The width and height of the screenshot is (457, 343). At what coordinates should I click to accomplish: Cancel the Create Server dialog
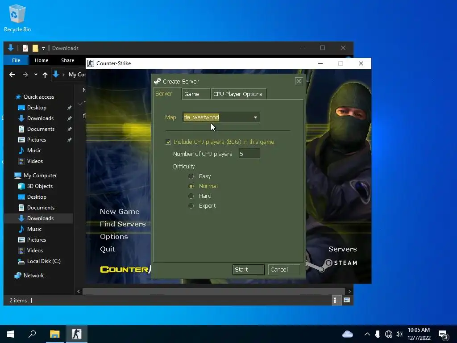click(284, 270)
